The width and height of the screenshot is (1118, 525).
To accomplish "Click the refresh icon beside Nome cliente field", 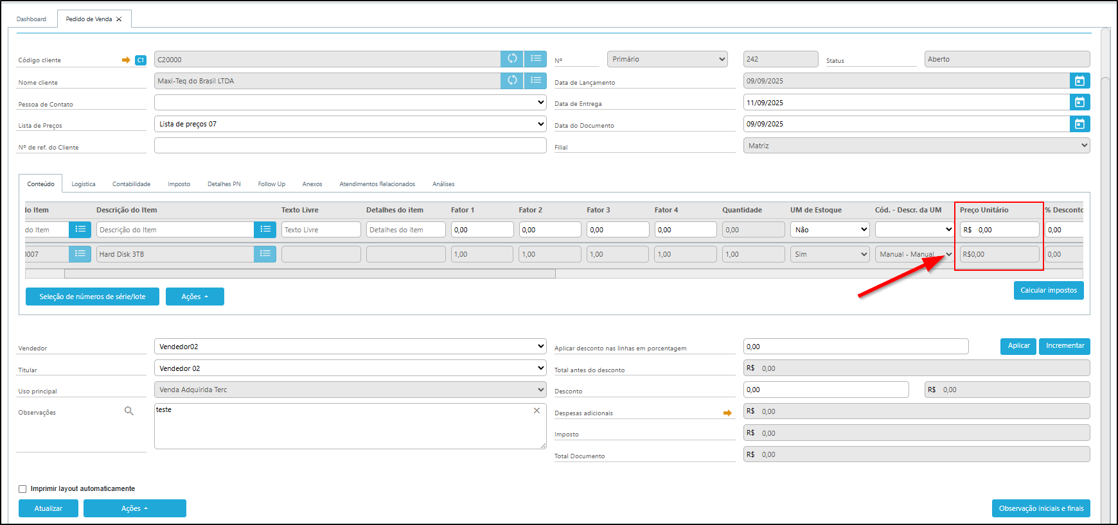I will tap(512, 81).
